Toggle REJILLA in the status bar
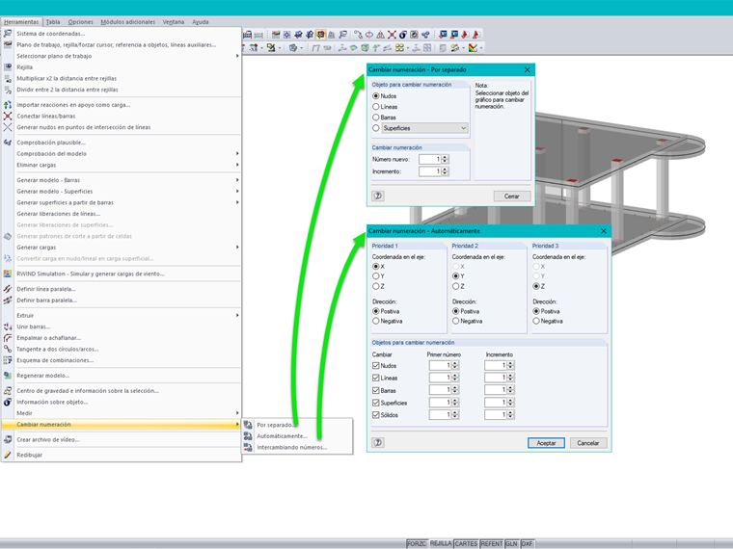Screen dimensions: 733x549 tap(441, 544)
